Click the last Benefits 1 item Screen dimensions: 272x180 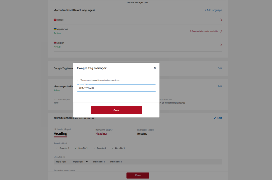(118, 148)
